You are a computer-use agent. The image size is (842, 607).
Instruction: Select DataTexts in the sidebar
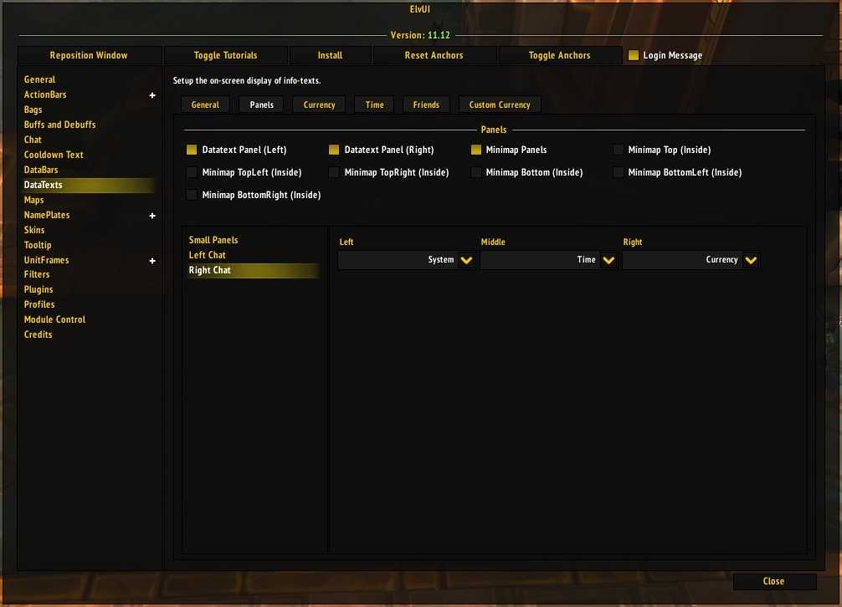tap(89, 185)
